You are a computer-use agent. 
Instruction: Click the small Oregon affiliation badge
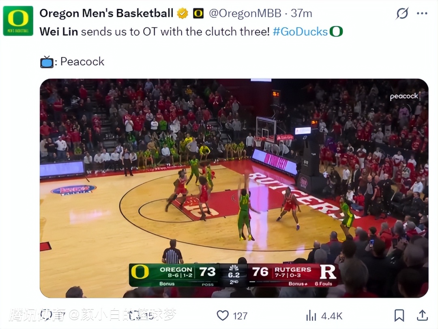point(198,13)
